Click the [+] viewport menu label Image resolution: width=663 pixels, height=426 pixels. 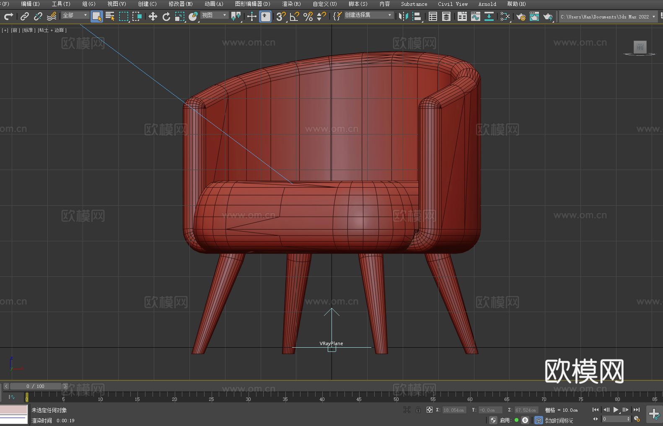pyautogui.click(x=5, y=30)
